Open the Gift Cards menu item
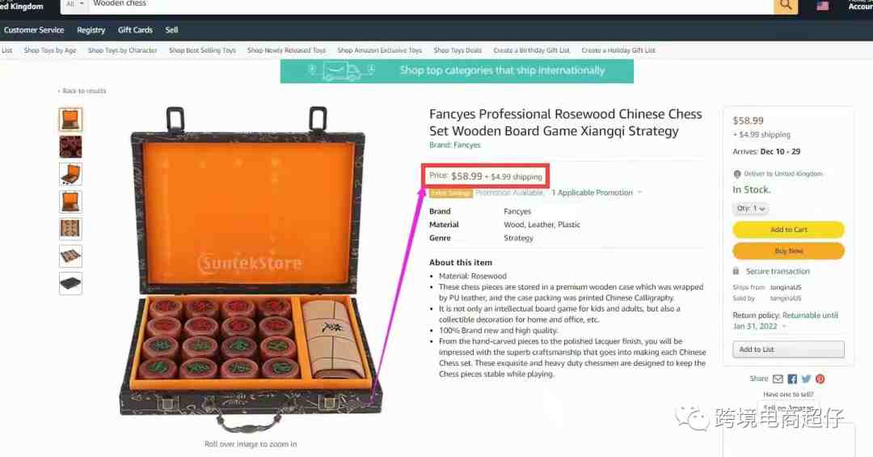The width and height of the screenshot is (873, 457). (135, 30)
